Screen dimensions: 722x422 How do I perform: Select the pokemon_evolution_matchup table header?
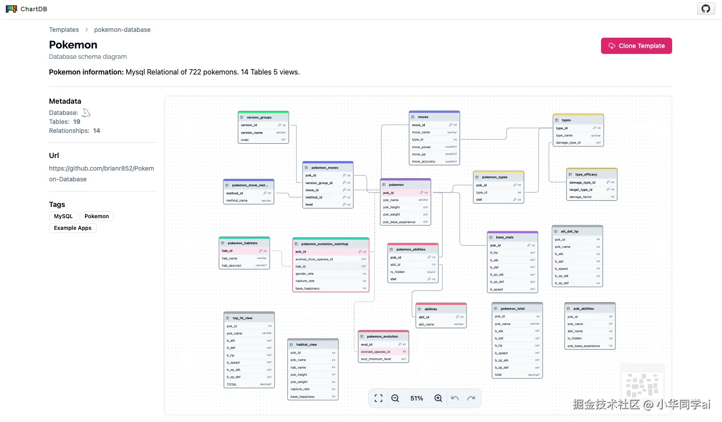pyautogui.click(x=330, y=244)
